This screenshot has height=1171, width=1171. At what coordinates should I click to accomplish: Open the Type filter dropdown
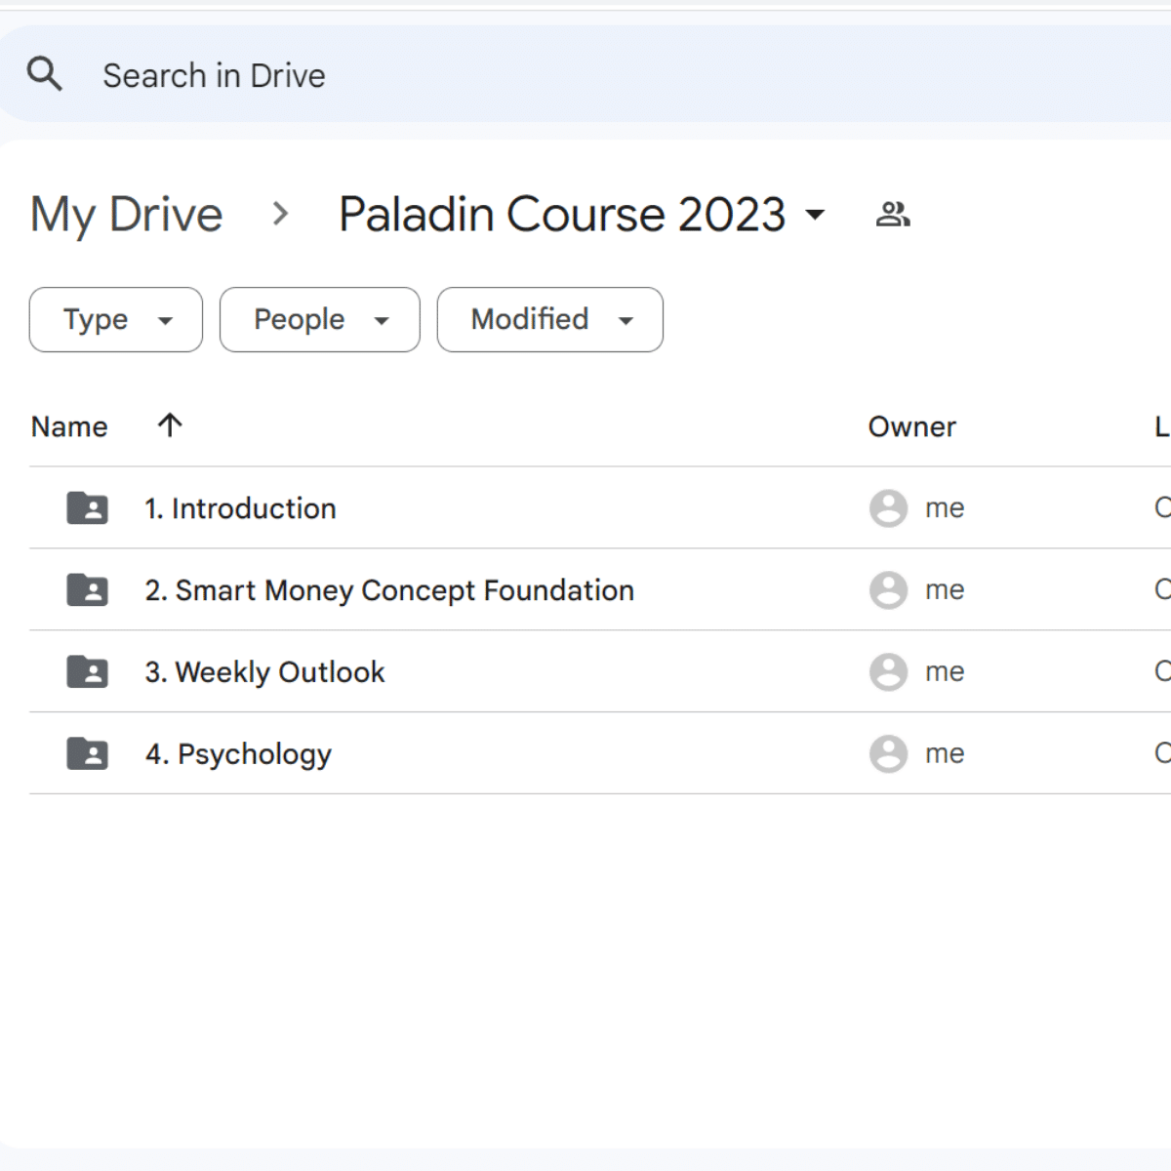116,320
